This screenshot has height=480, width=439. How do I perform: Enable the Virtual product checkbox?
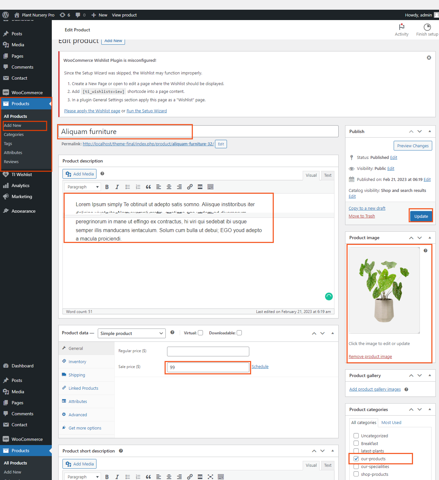coord(200,333)
